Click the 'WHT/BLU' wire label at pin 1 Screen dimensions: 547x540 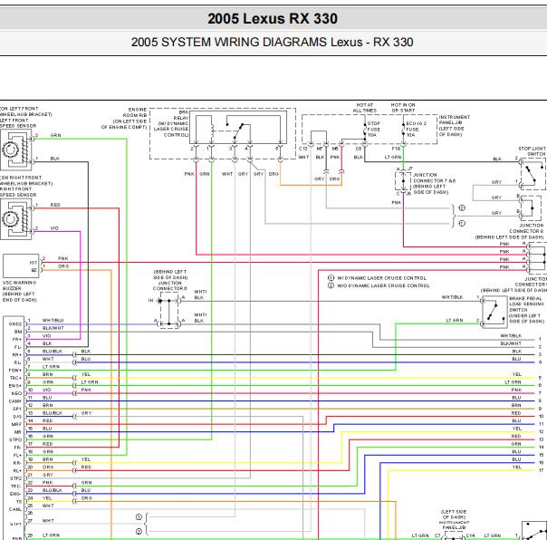coord(53,320)
